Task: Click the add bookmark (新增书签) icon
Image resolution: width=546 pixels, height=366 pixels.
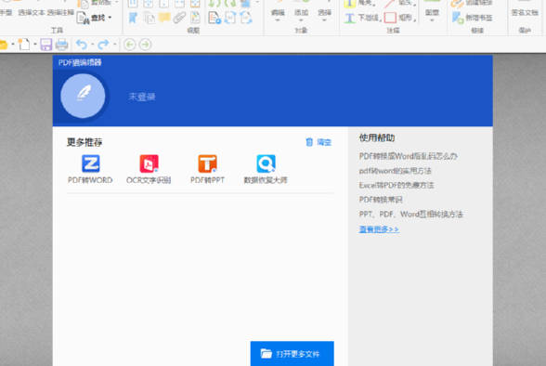Action: (458, 18)
